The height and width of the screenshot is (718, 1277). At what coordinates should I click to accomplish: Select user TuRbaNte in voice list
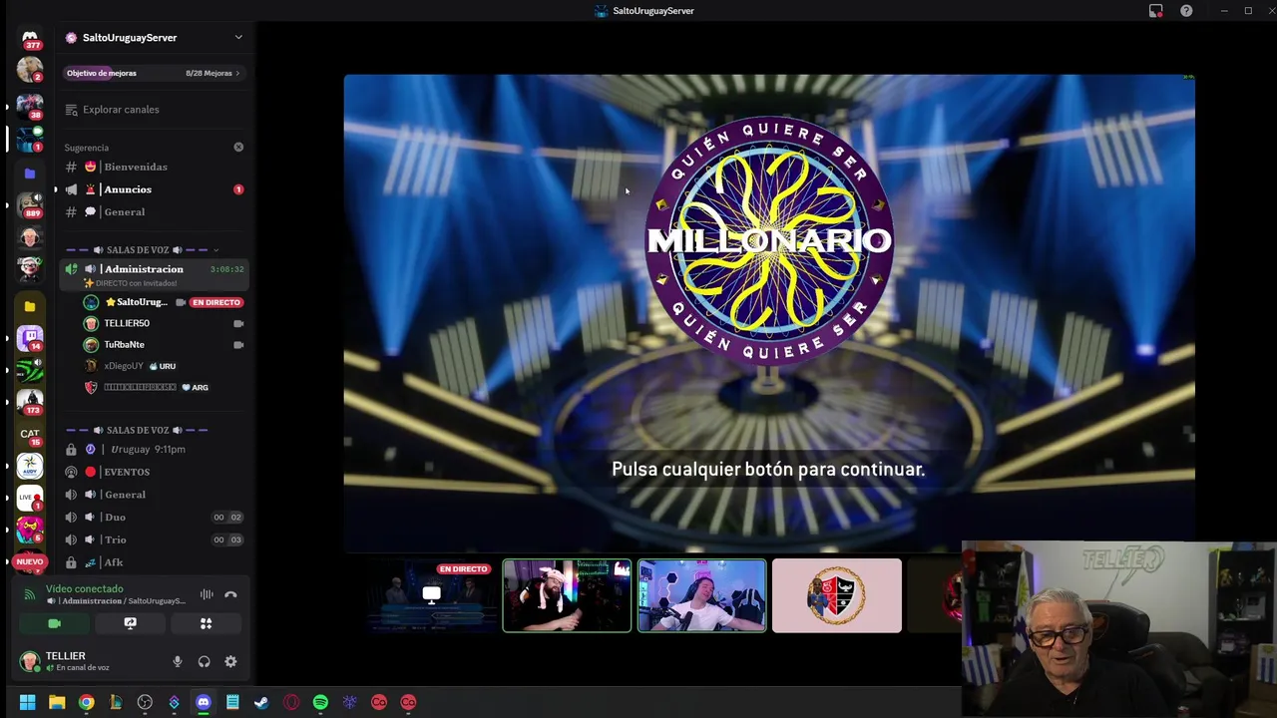coord(124,344)
